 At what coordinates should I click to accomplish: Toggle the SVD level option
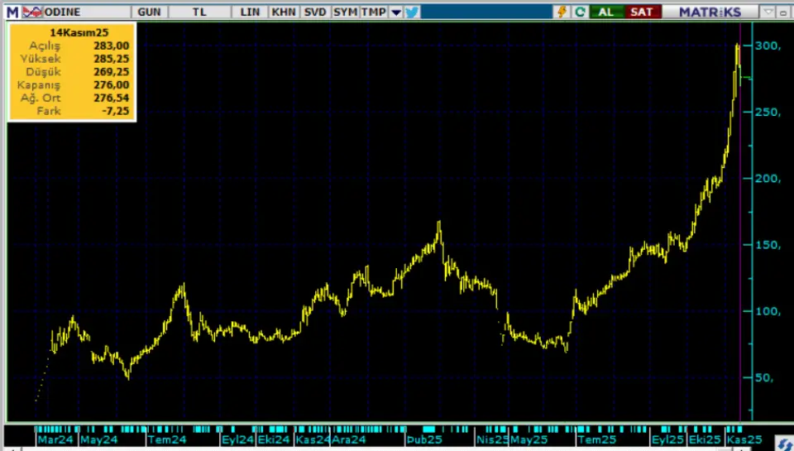point(314,12)
